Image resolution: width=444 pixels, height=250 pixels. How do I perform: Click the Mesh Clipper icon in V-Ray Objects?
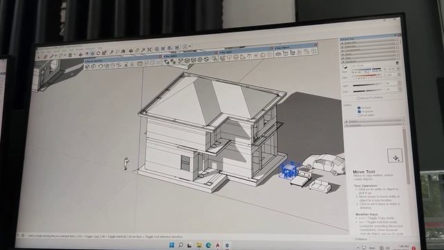coord(307,52)
